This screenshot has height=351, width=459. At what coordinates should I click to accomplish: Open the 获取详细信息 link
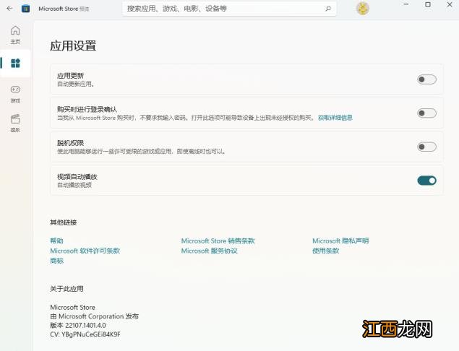click(x=335, y=118)
